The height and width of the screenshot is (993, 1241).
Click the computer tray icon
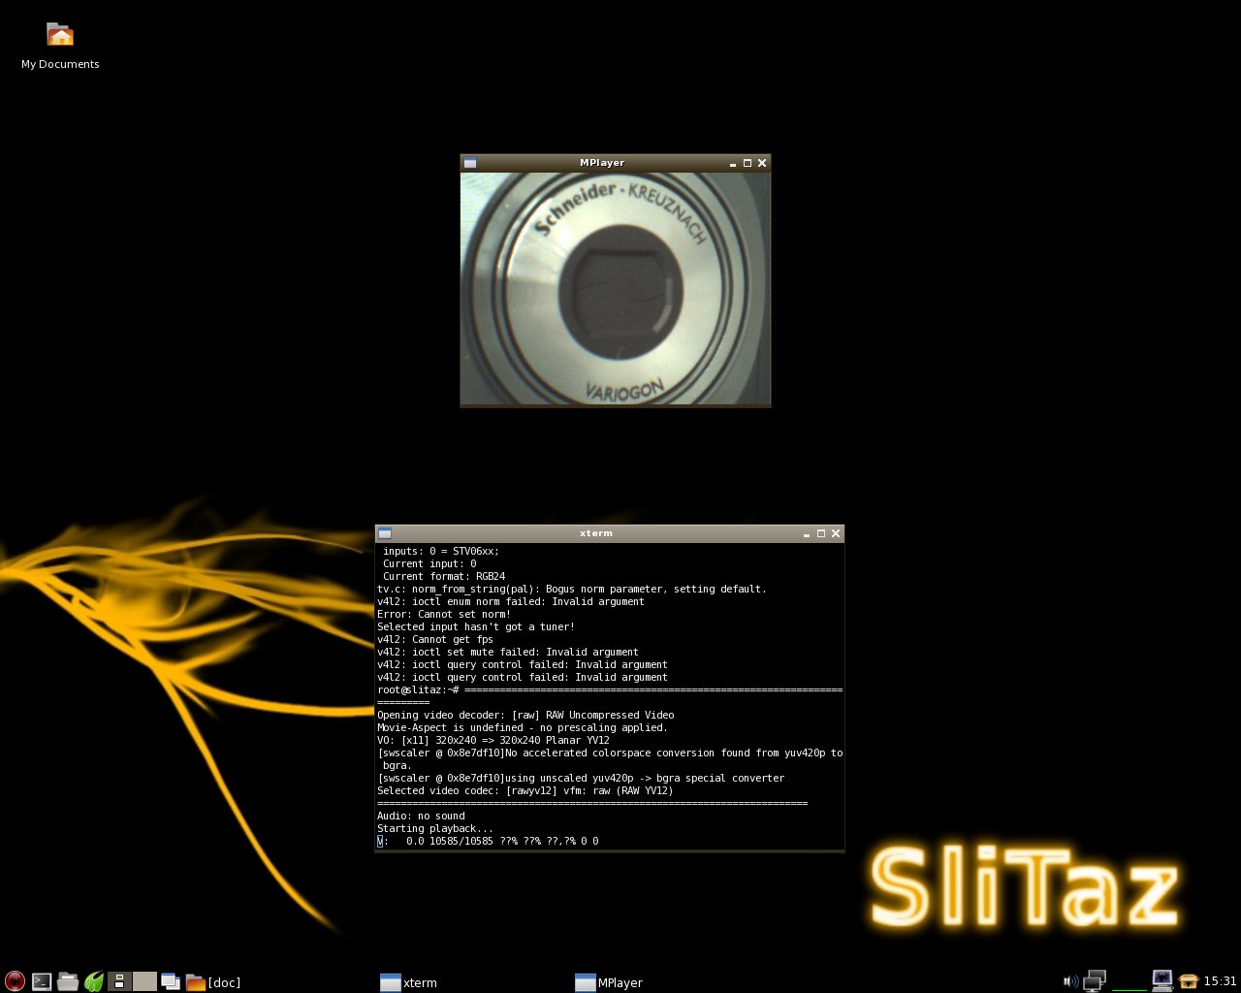click(1162, 981)
